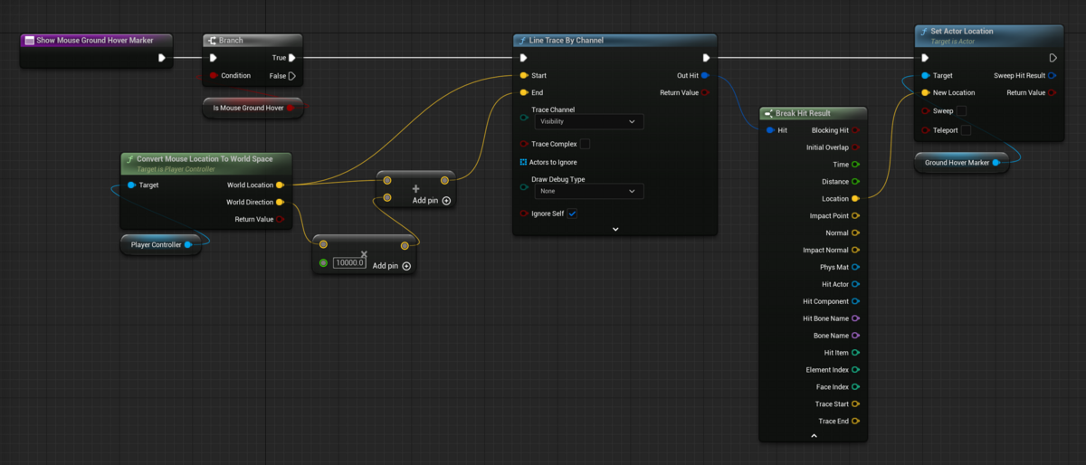Click Add pin on the addition node
1086x465 pixels.
[432, 201]
